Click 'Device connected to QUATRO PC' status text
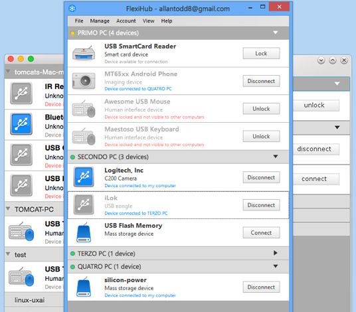356x312 pixels. click(138, 89)
